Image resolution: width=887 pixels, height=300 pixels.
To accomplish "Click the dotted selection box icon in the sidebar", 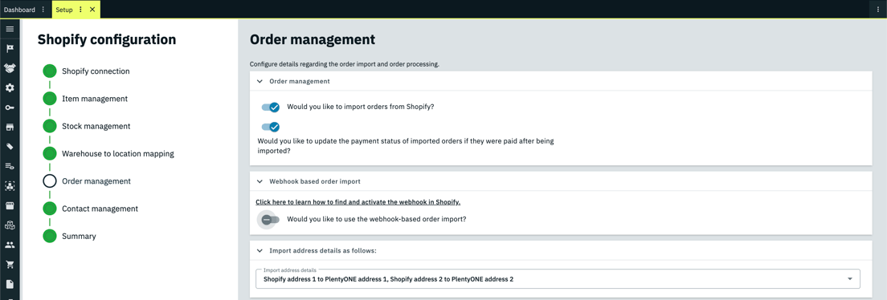I will 10,186.
